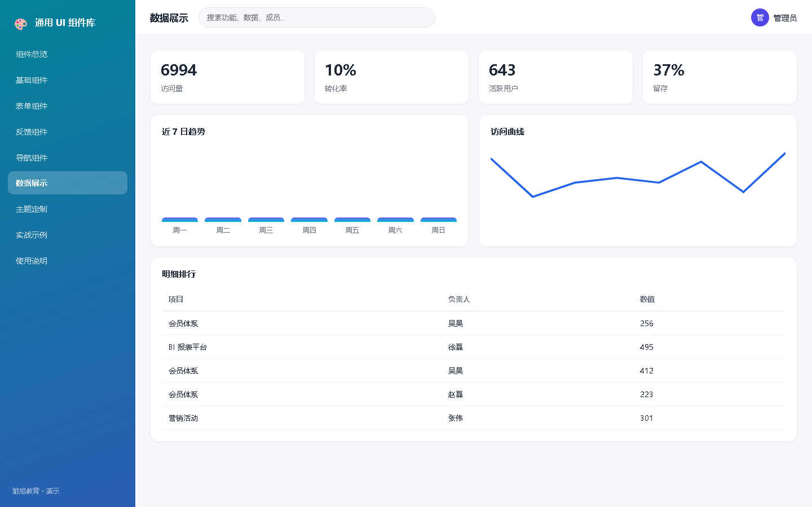812x507 pixels.
Task: Open 主题定制 page
Action: pyautogui.click(x=68, y=209)
